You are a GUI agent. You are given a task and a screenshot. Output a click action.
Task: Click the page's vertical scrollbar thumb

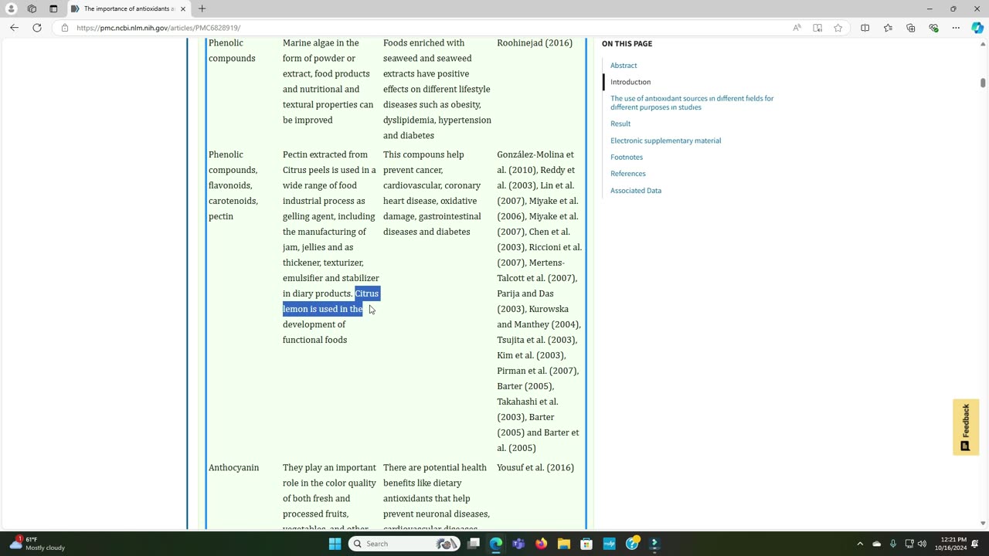pyautogui.click(x=983, y=83)
